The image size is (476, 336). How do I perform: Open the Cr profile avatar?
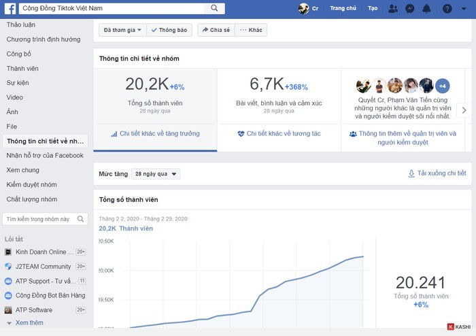click(303, 8)
